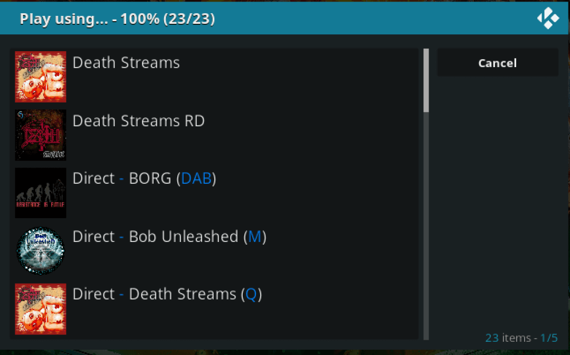Click the 23 items - 1/5 page indicator
This screenshot has width=570, height=355.
click(521, 338)
